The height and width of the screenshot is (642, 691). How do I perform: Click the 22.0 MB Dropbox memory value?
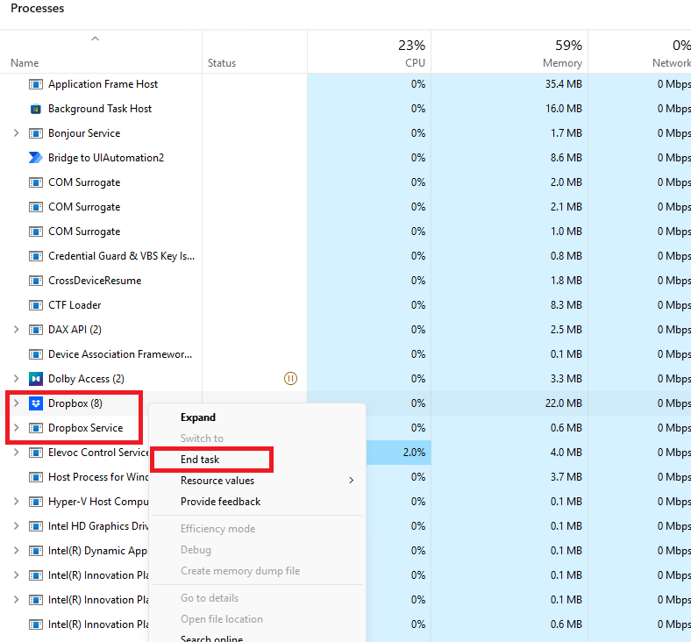[564, 403]
